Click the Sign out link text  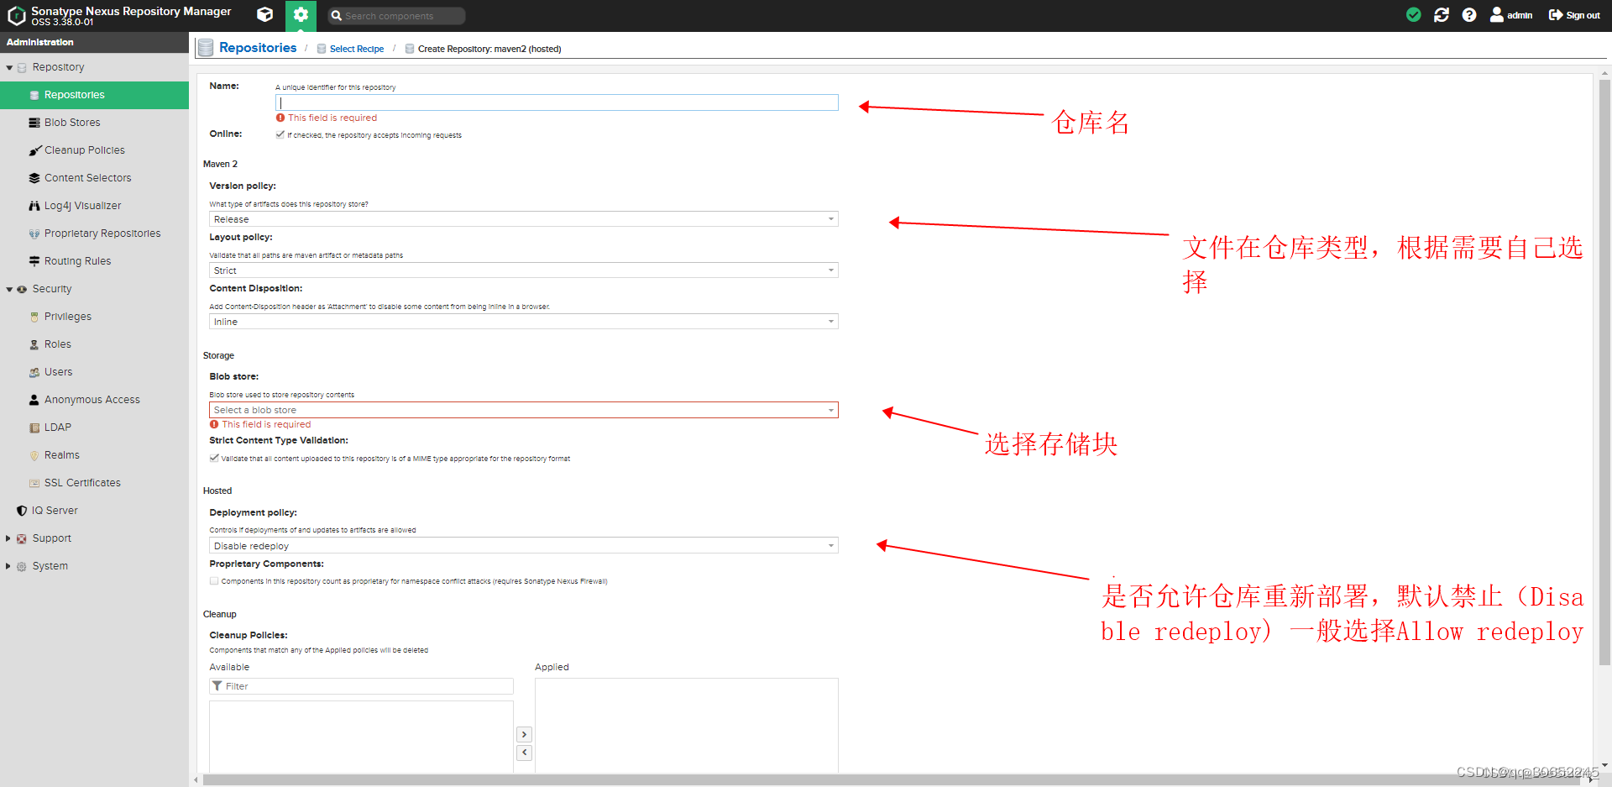pos(1583,15)
